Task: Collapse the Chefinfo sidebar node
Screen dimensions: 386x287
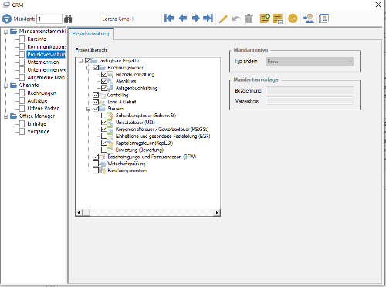Action: (5, 86)
